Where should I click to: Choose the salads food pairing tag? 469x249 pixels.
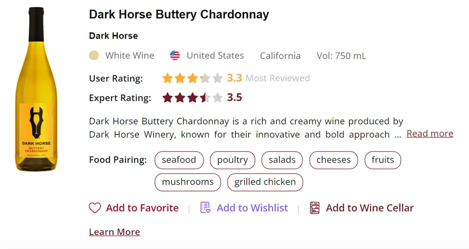(x=282, y=160)
